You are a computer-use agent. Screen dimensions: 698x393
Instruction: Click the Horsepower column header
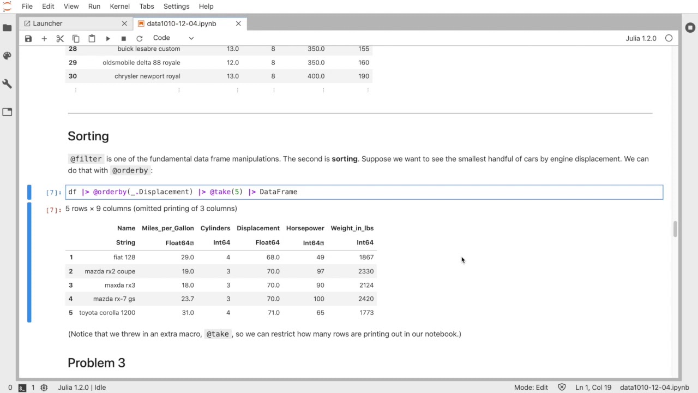click(x=305, y=228)
